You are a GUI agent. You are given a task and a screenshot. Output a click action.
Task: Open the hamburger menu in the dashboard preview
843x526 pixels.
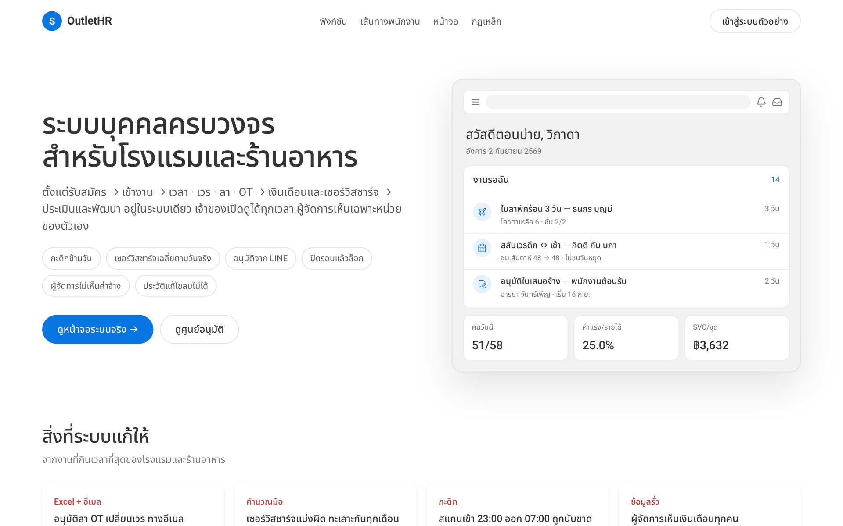(x=476, y=102)
